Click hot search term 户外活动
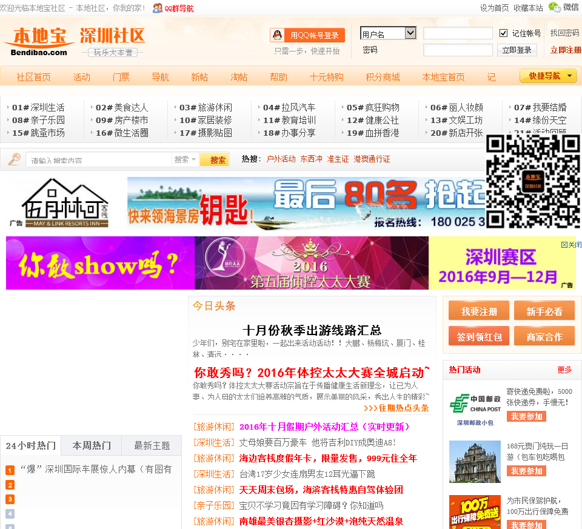Screen dimensions: 582x529 pos(281,159)
